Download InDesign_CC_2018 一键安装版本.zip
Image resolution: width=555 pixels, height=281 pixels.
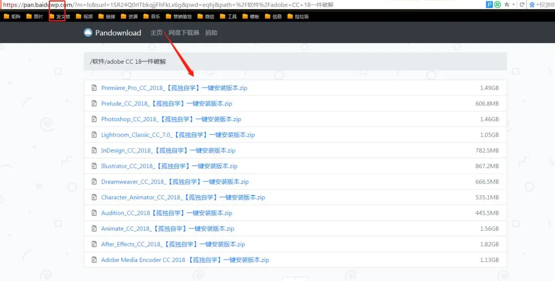(x=168, y=151)
